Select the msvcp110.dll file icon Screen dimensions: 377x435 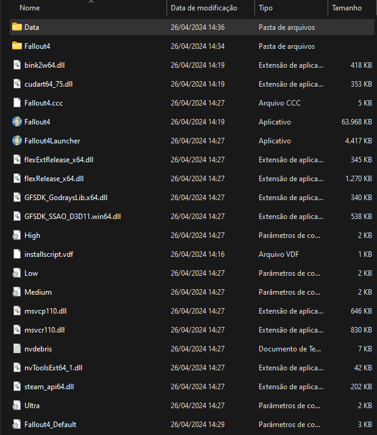pyautogui.click(x=17, y=311)
